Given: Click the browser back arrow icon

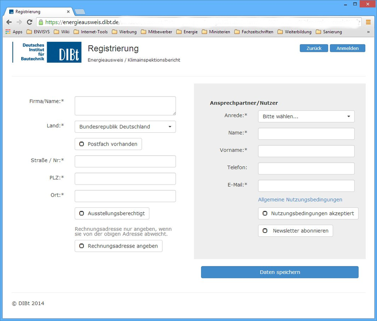Looking at the screenshot, I should 9,22.
